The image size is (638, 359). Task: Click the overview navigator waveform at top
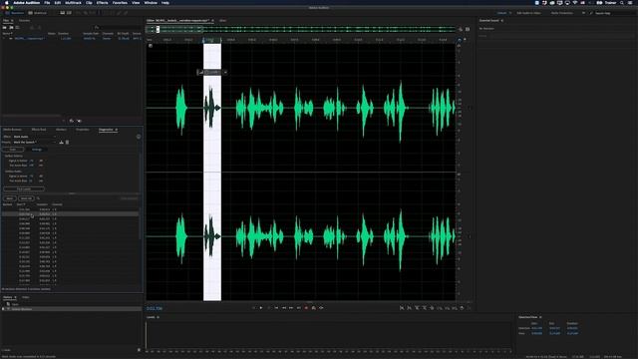(x=301, y=29)
